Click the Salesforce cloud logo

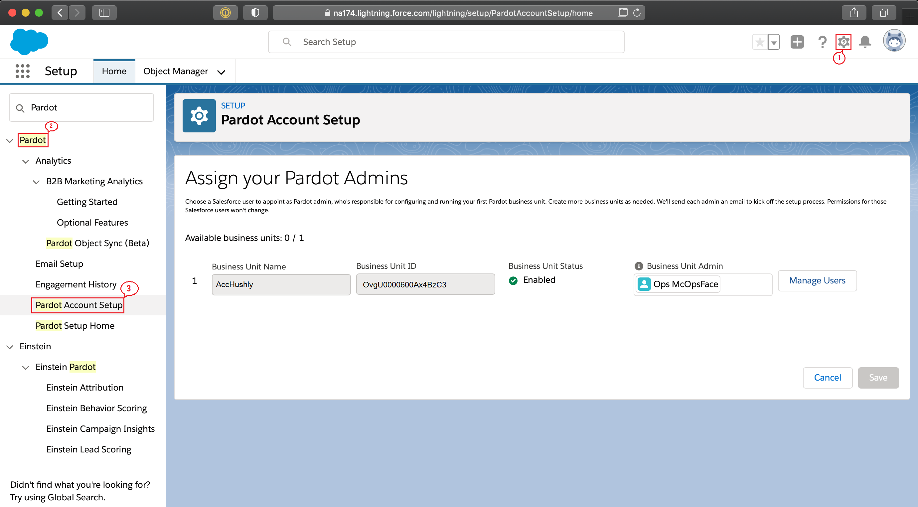click(x=29, y=41)
